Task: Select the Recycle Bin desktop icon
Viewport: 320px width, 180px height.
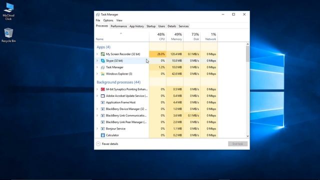Action: tap(8, 35)
